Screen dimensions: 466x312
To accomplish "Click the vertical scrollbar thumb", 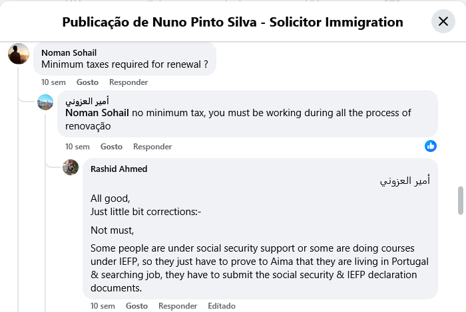I will click(461, 200).
